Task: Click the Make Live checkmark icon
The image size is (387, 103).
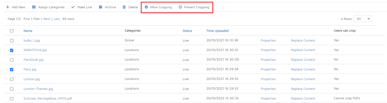Action: point(73,7)
